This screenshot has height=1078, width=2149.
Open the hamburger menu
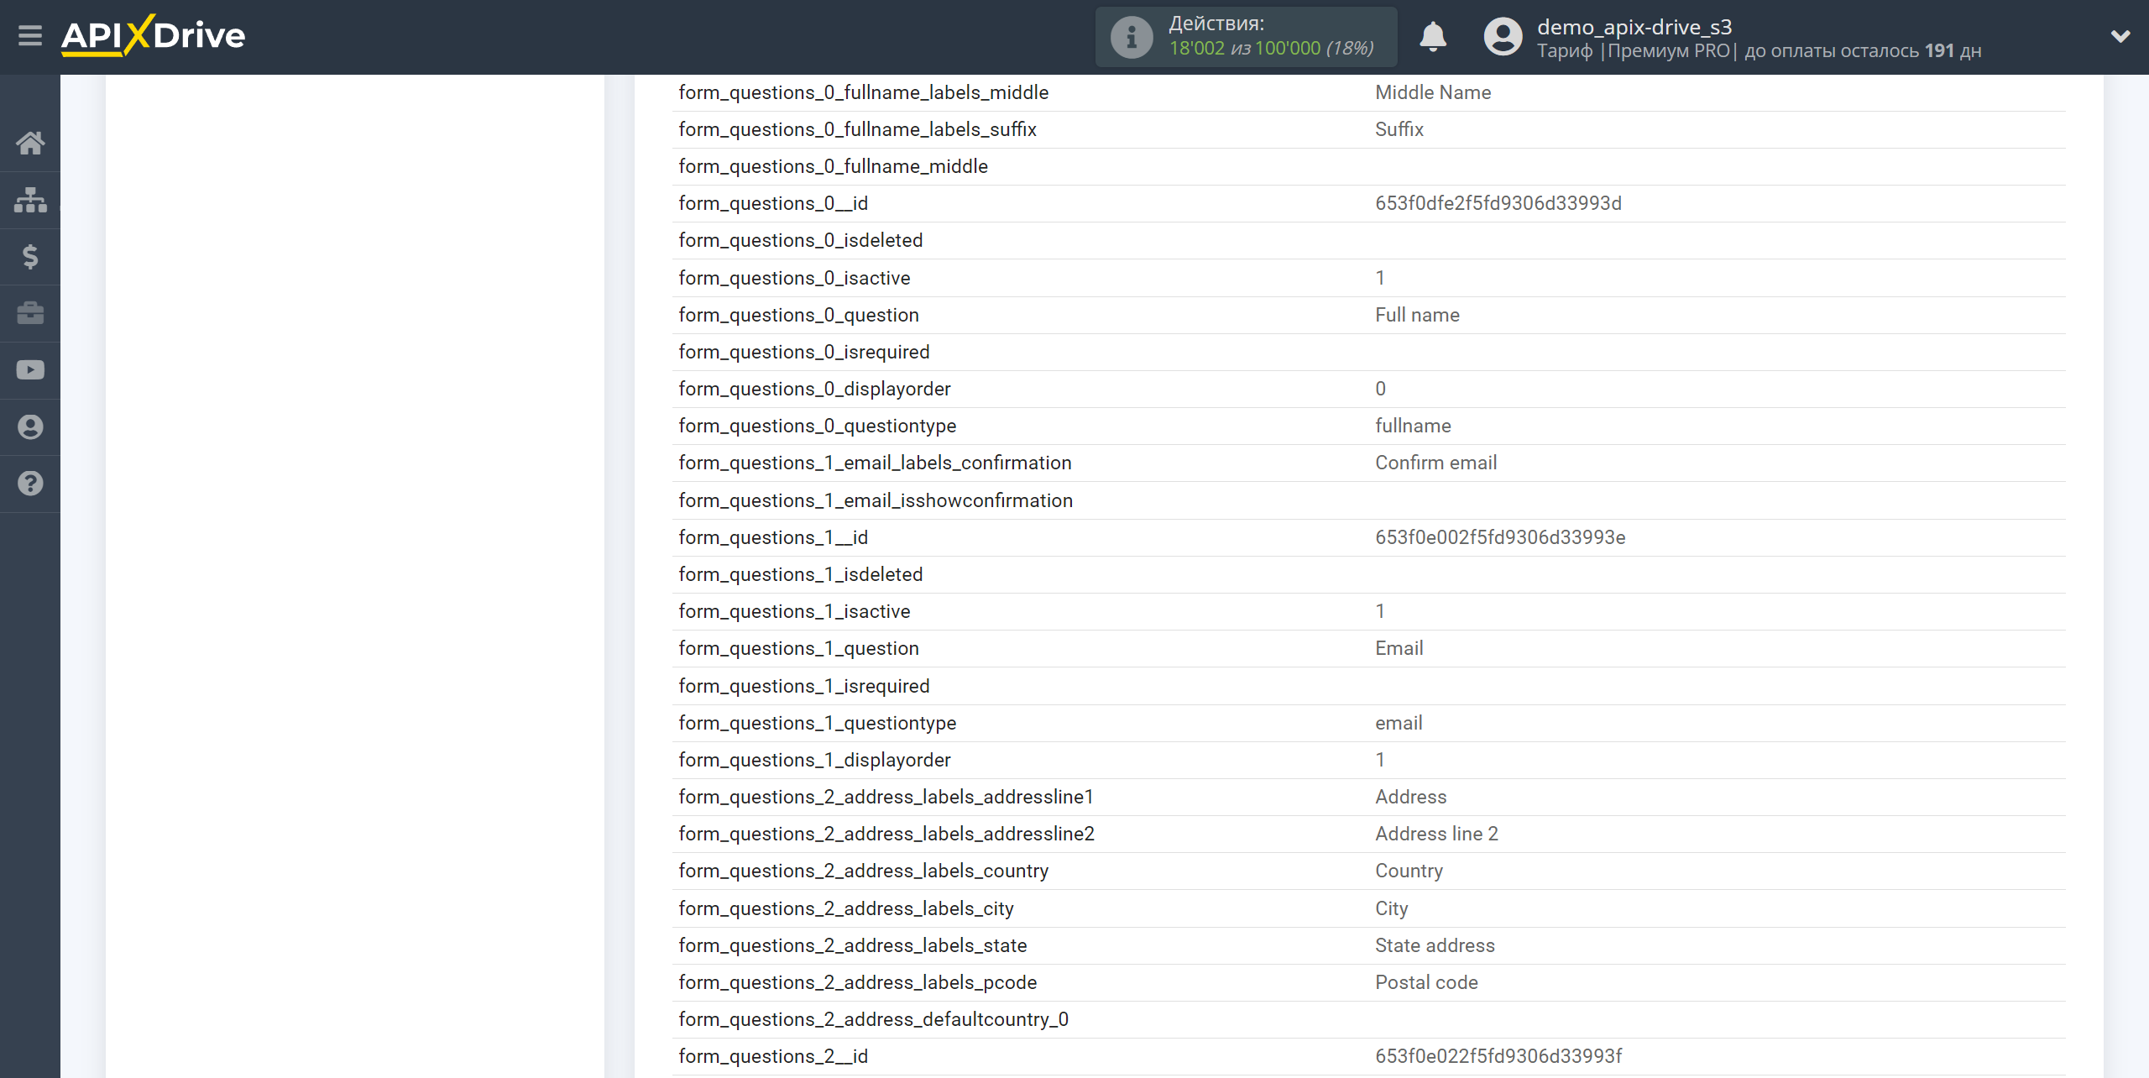click(30, 36)
